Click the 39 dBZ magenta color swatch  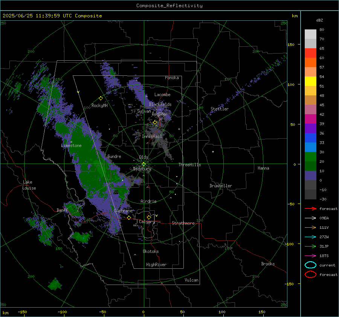coord(310,119)
